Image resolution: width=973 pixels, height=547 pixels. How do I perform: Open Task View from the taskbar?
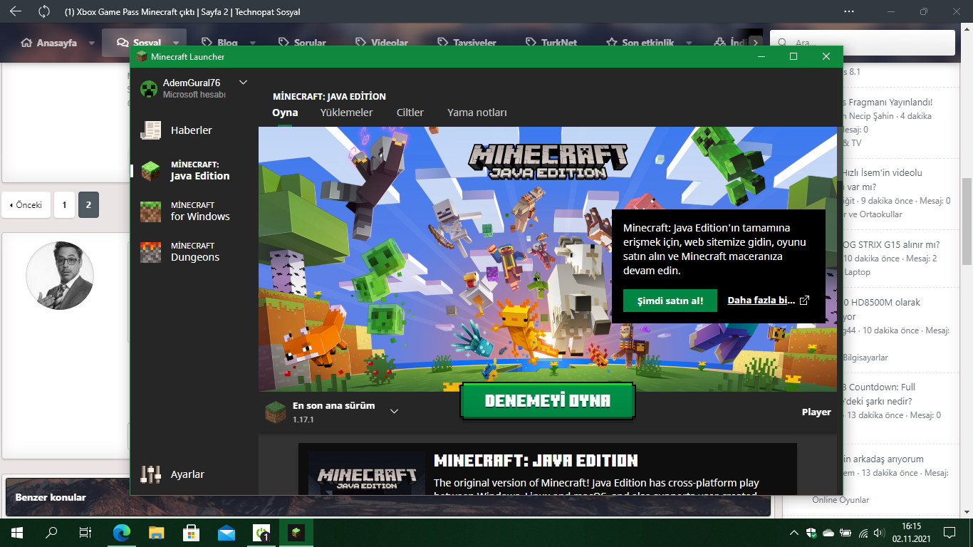(x=85, y=531)
